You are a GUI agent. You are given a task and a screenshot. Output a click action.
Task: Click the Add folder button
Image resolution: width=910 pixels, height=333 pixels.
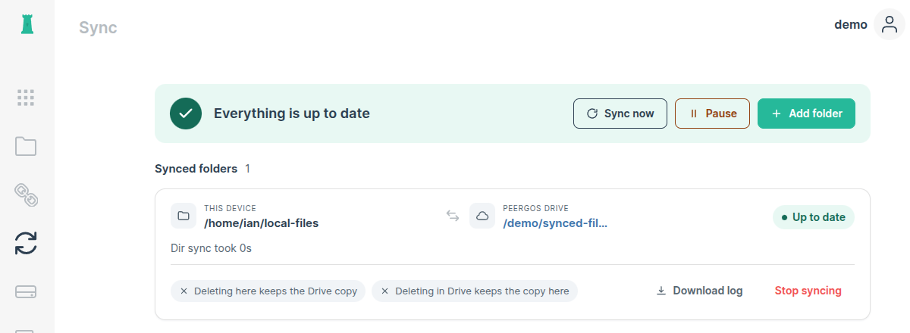coord(806,114)
